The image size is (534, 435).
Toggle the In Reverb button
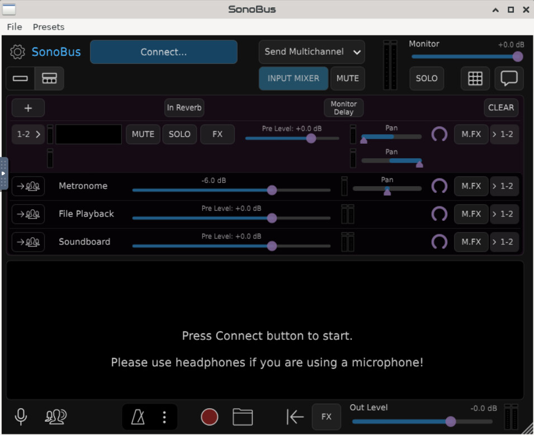(x=184, y=108)
